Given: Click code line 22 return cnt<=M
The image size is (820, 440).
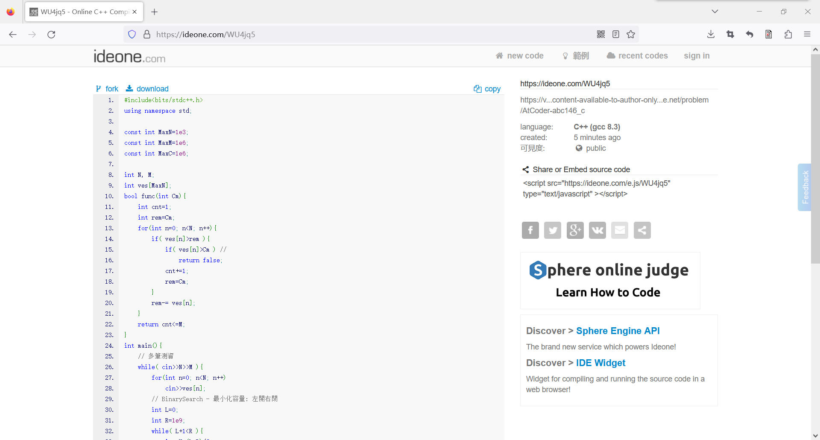Looking at the screenshot, I should tap(161, 324).
